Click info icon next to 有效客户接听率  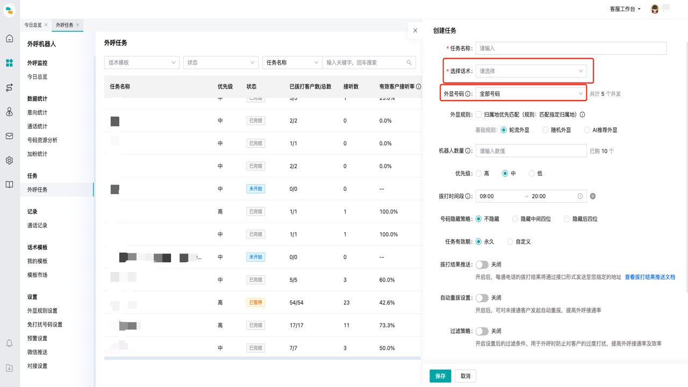(x=418, y=87)
